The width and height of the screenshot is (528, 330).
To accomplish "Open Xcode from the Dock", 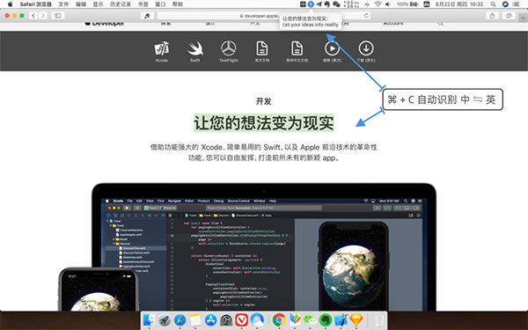I will (341, 320).
